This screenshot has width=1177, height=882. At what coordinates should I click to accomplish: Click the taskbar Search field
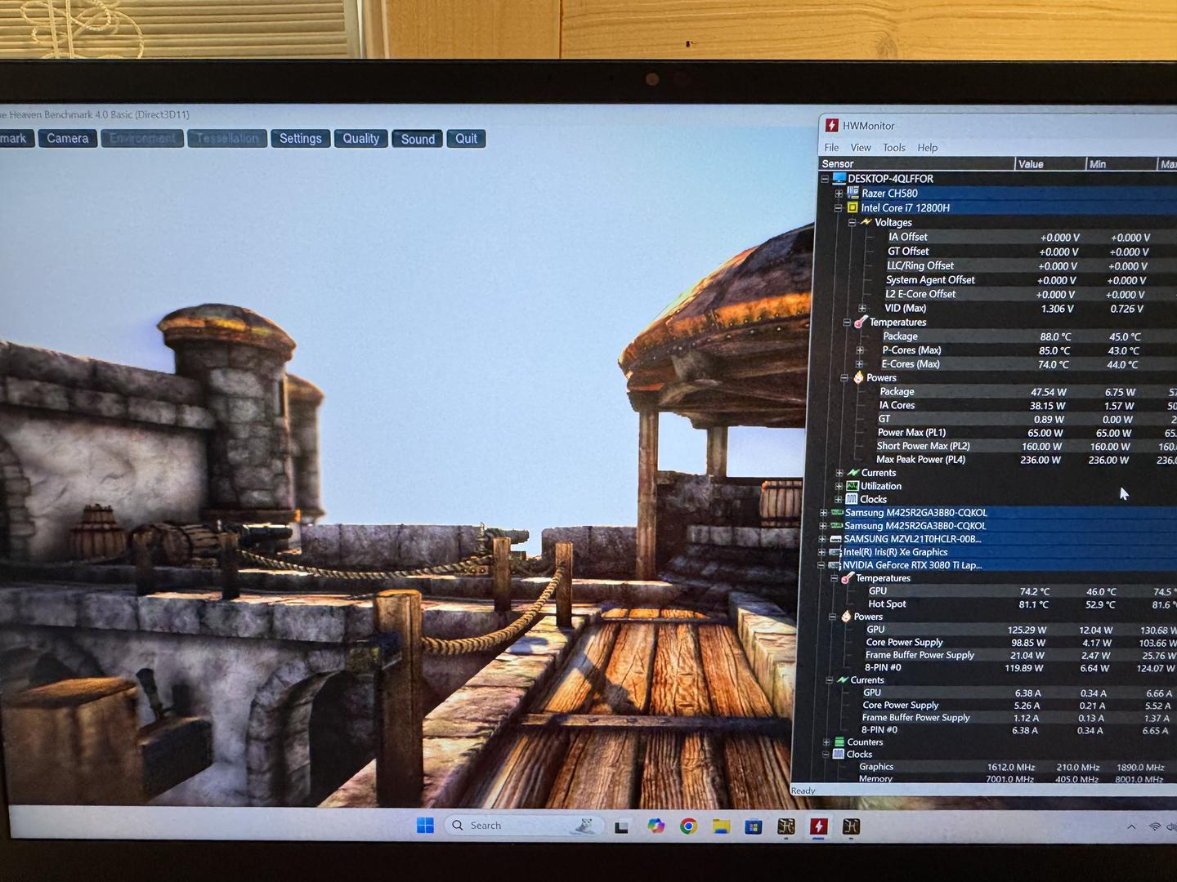523,826
